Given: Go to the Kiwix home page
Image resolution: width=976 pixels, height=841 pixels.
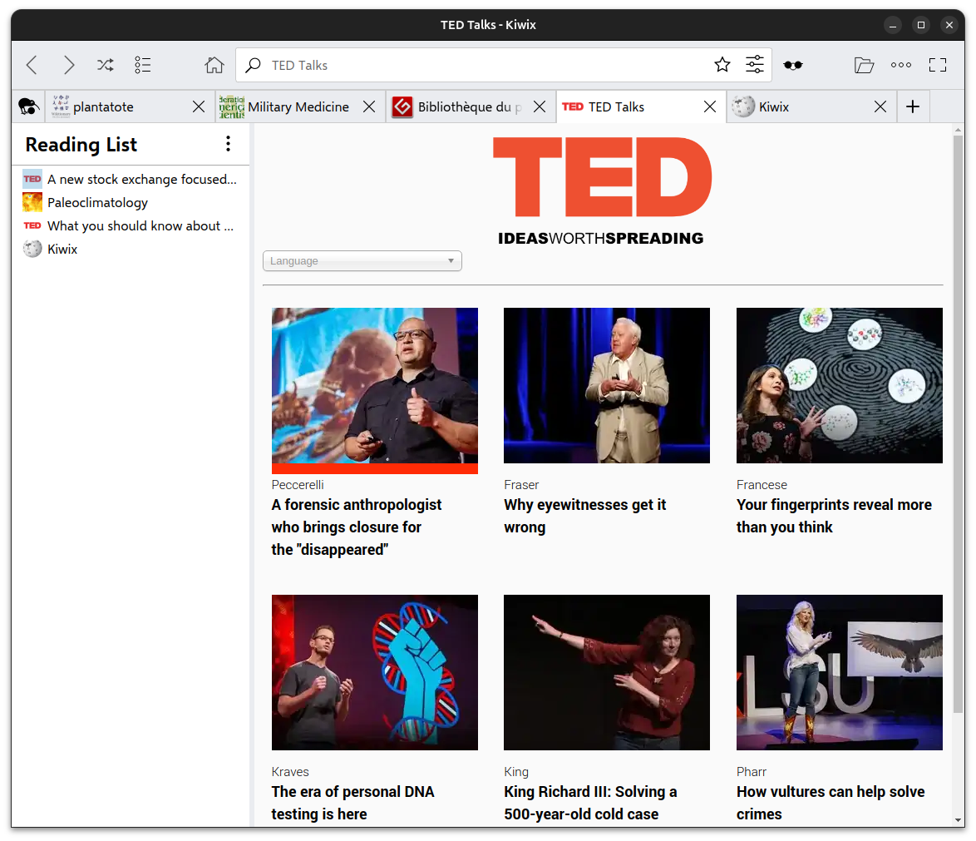Looking at the screenshot, I should (x=214, y=65).
